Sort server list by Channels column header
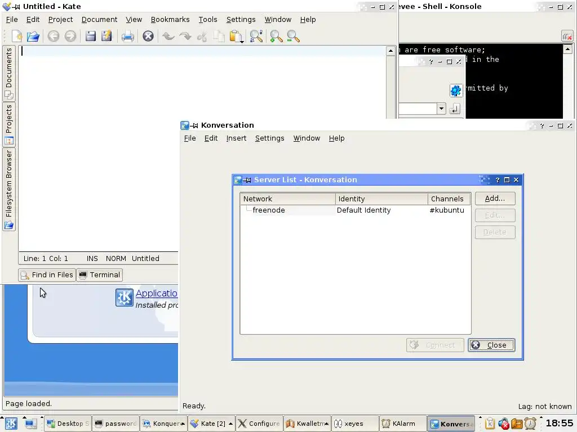Viewport: 577px width, 432px height. click(x=449, y=199)
